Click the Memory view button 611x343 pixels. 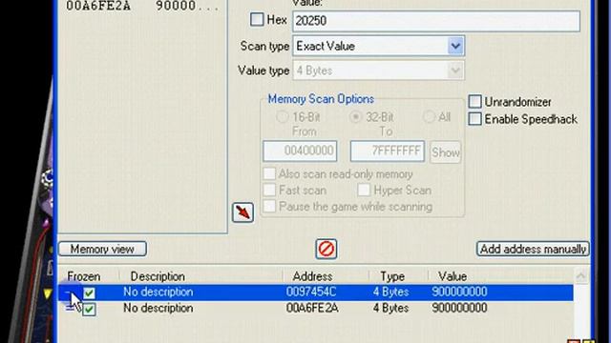102,249
